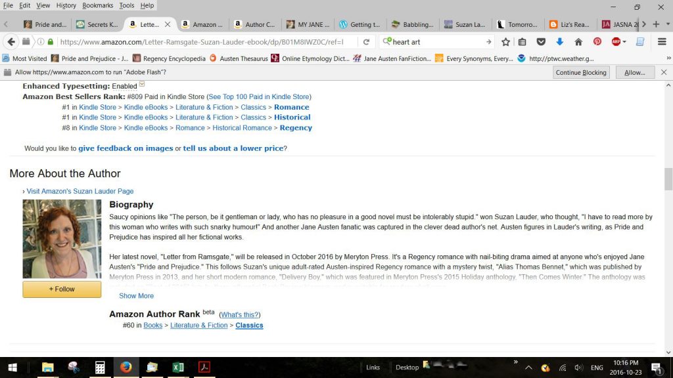Open the bookmarks list icon
673x378 pixels.
pyautogui.click(x=522, y=42)
